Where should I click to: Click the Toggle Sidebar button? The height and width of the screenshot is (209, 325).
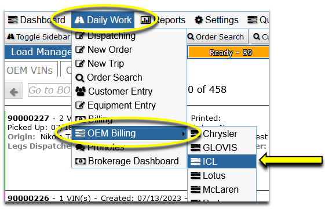pyautogui.click(x=38, y=37)
